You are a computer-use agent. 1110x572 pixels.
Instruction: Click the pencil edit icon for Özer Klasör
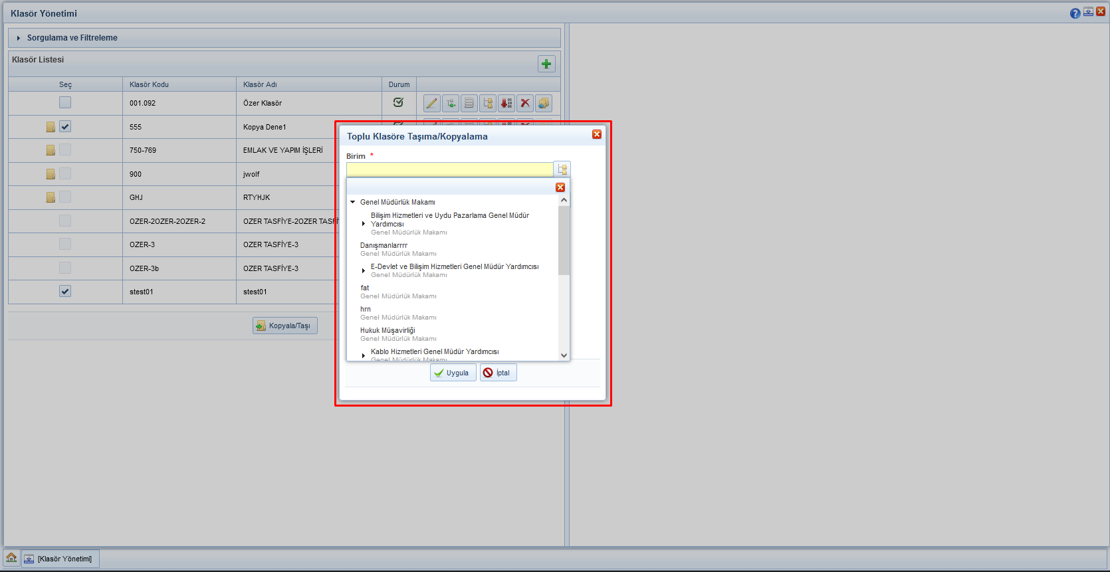click(x=432, y=103)
